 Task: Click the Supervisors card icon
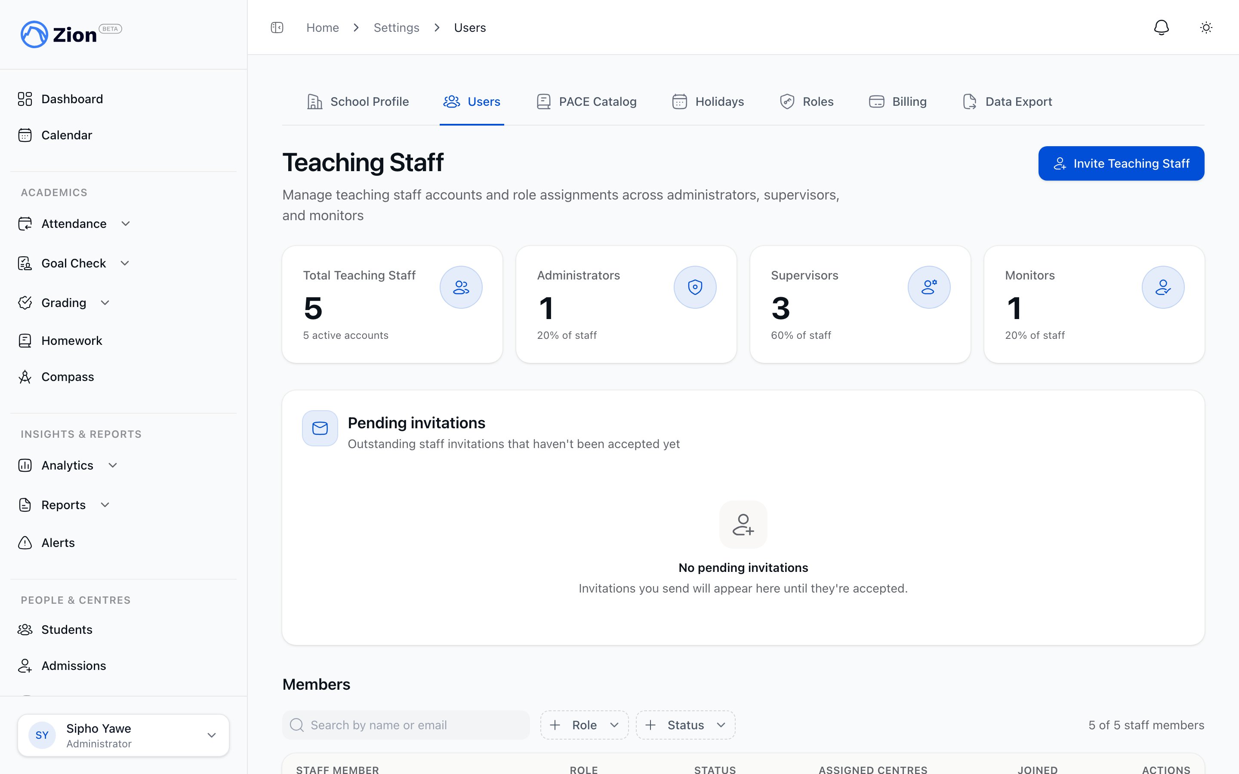tap(929, 287)
